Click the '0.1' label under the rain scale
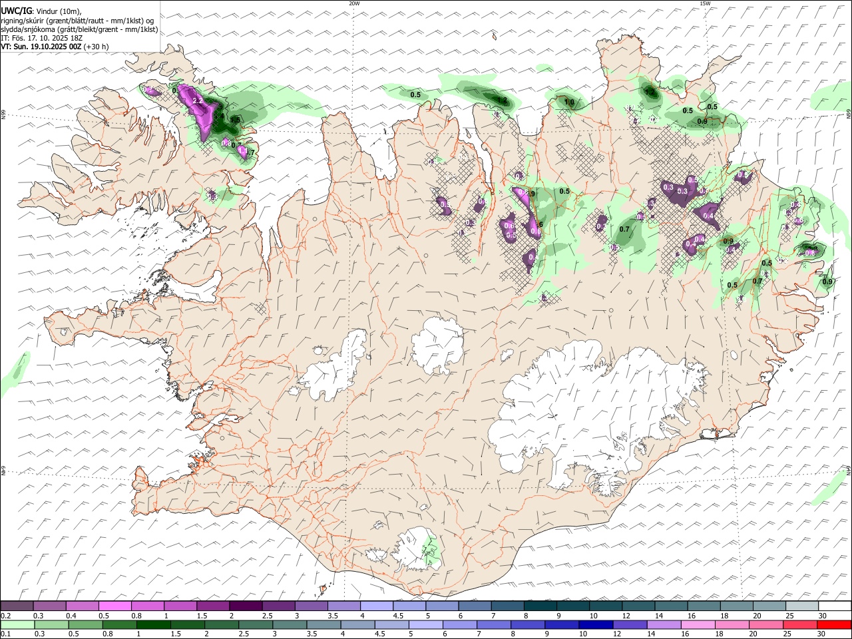Image resolution: width=852 pixels, height=639 pixels. [x=6, y=634]
